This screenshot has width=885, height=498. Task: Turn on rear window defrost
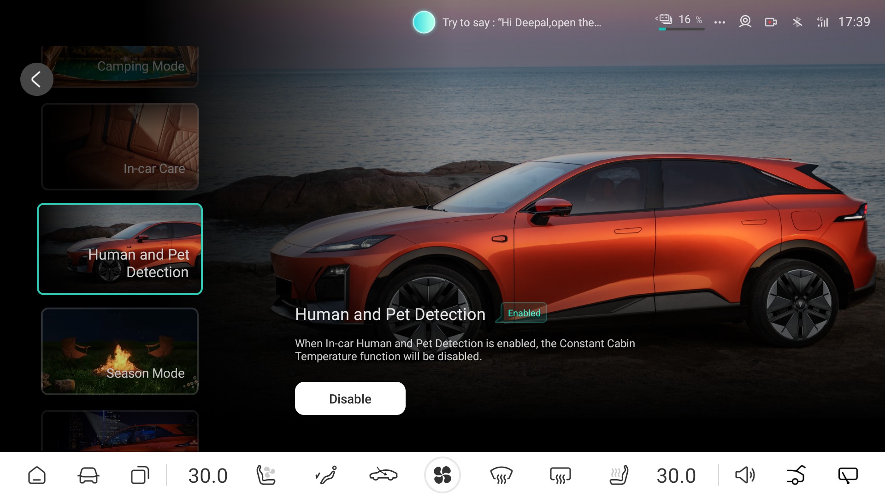tap(560, 475)
